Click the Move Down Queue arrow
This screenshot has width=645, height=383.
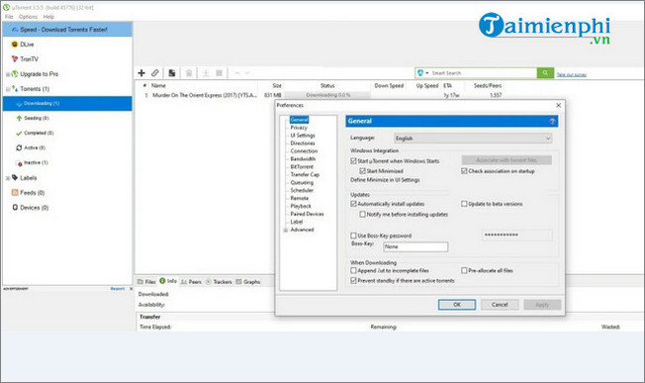coord(247,73)
